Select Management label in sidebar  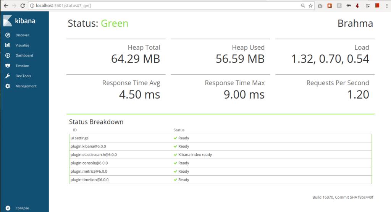click(26, 86)
